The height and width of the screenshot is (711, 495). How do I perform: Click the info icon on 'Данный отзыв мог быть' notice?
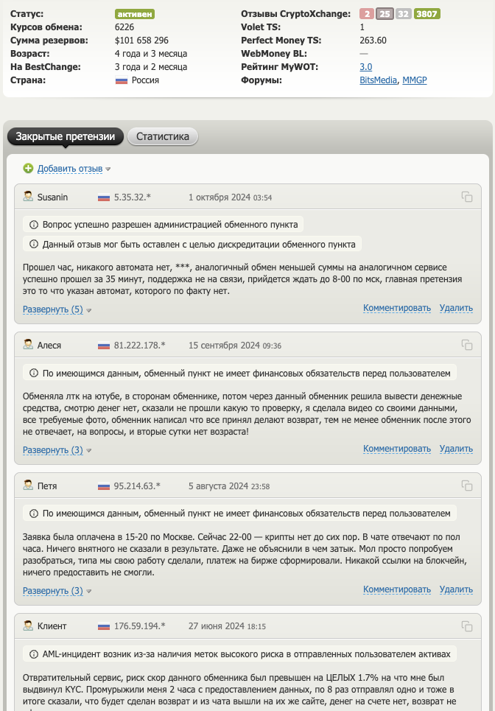[34, 244]
